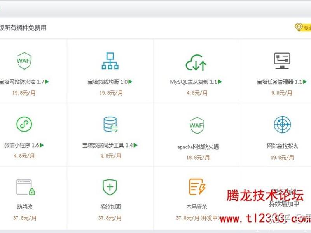The height and width of the screenshot is (233, 311).
Task: Open the 宝塔任务管理器 1.1 plugin title
Action: (279, 82)
